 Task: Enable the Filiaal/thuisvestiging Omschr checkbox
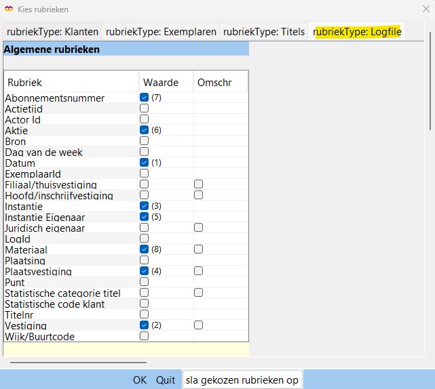coord(198,184)
